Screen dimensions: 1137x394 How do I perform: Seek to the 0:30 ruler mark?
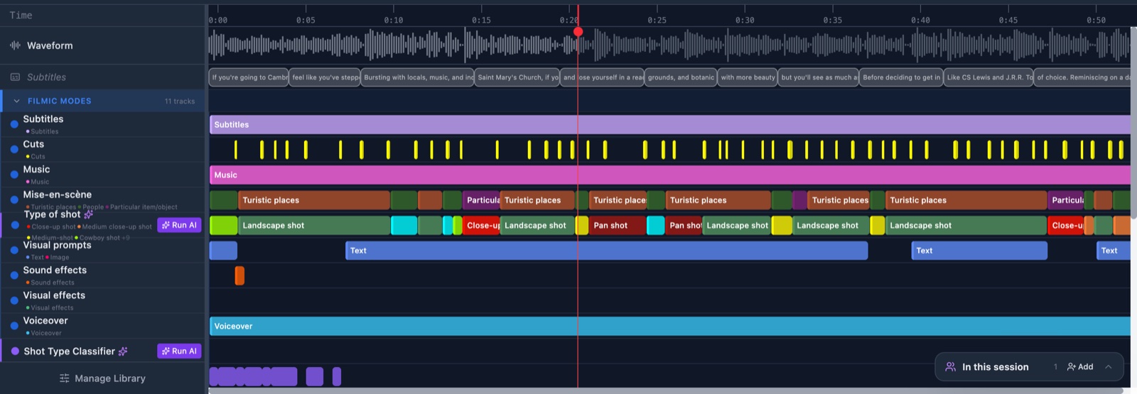[x=745, y=21]
